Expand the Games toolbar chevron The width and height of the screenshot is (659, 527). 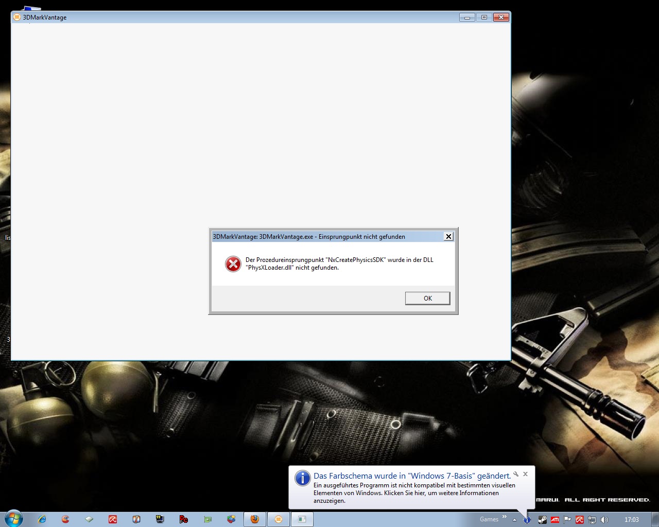point(505,517)
